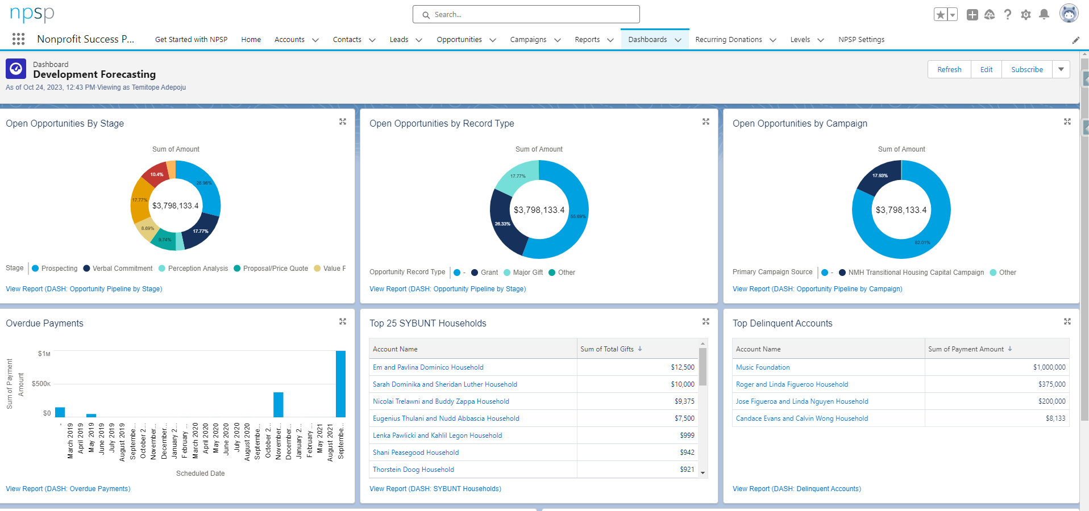Click the Verbal Commitment legend dot

click(86, 269)
